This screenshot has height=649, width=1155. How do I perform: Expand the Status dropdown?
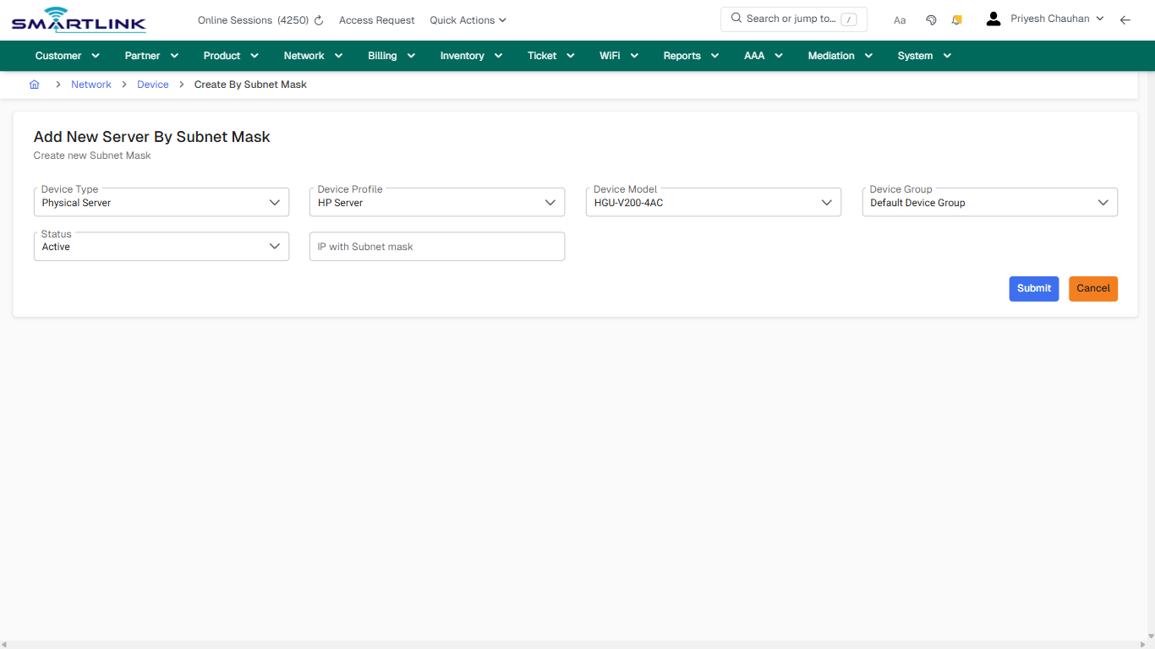tap(274, 246)
